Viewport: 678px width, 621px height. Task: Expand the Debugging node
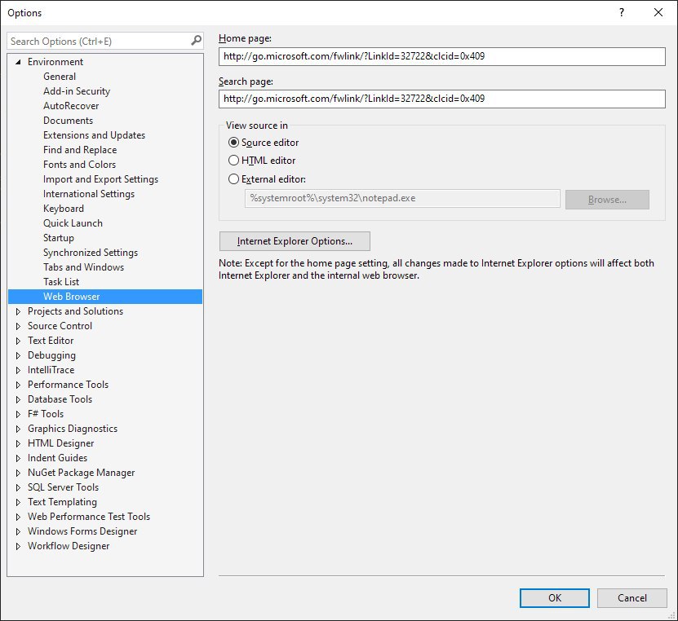18,355
